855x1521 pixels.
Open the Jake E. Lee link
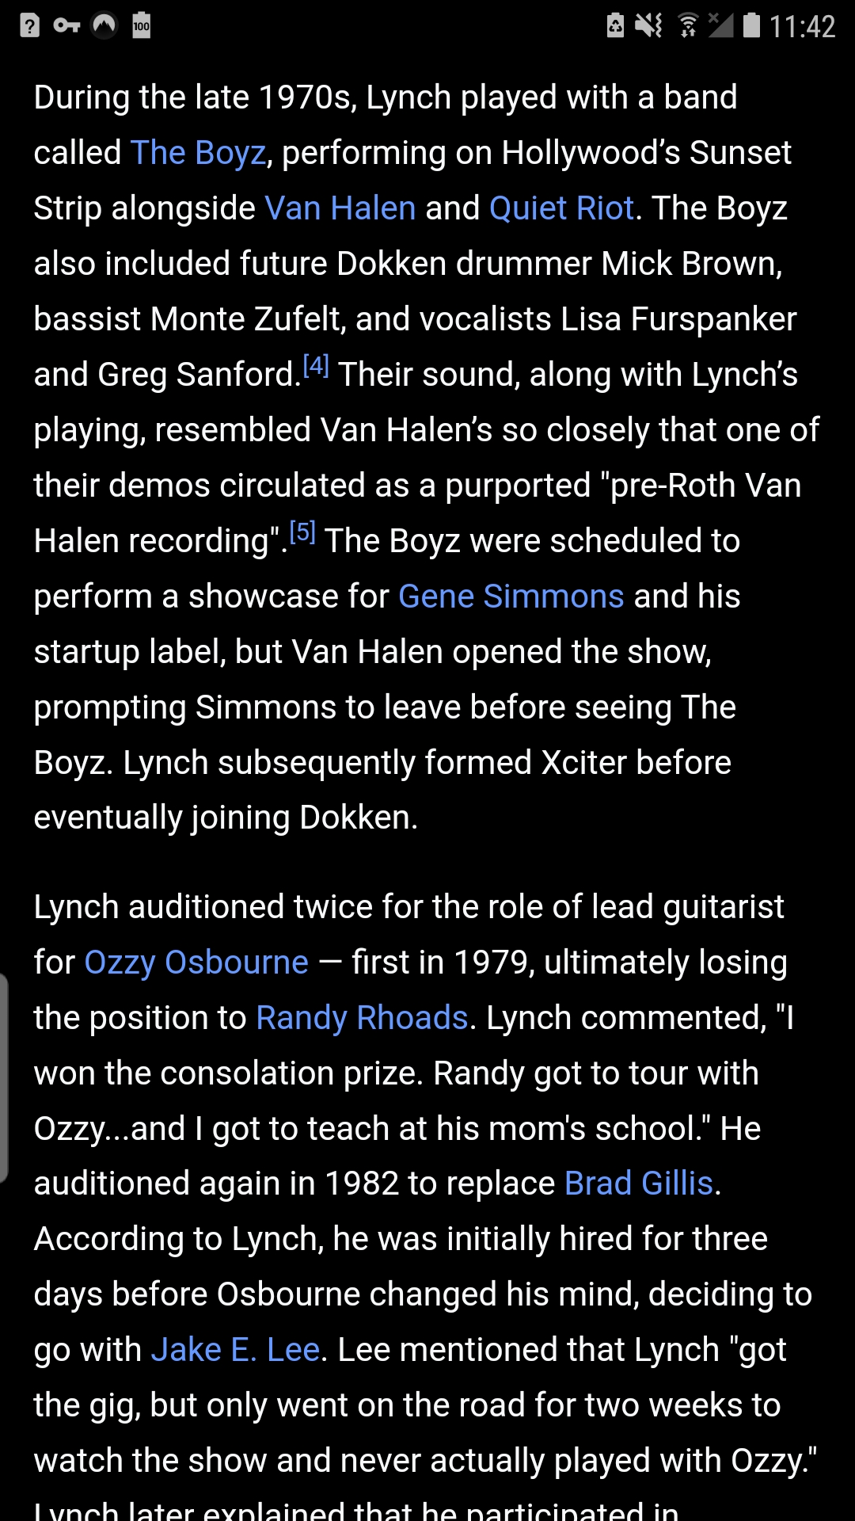pos(235,1350)
